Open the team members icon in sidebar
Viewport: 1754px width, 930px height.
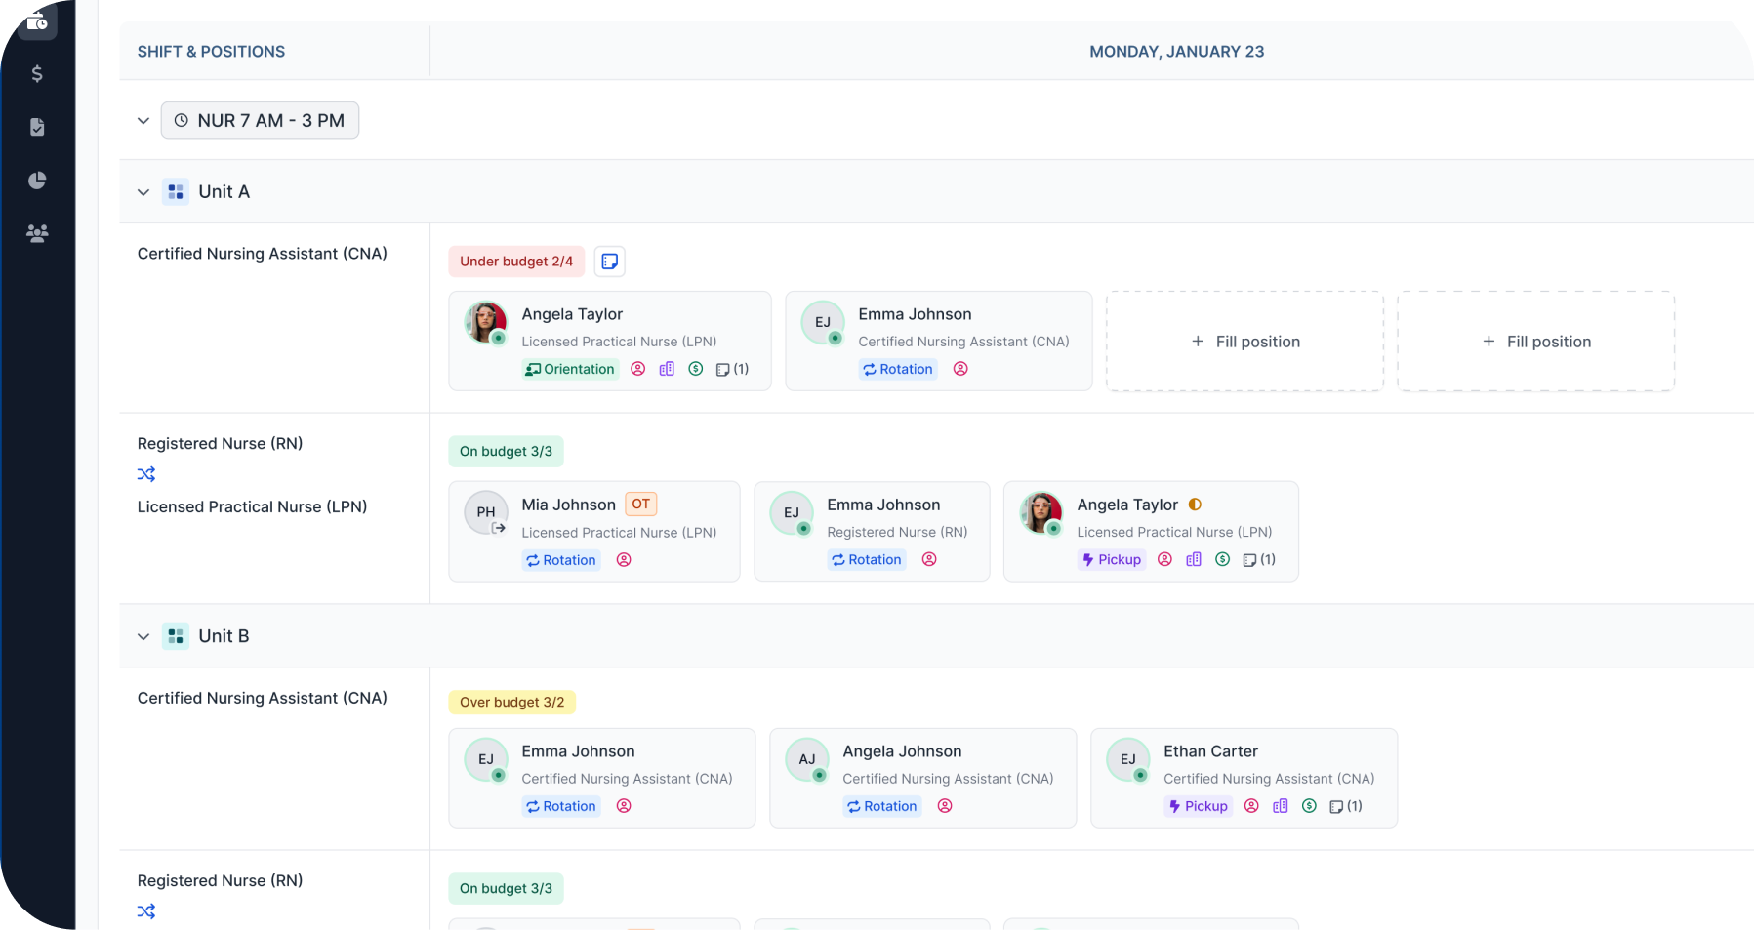(x=37, y=233)
